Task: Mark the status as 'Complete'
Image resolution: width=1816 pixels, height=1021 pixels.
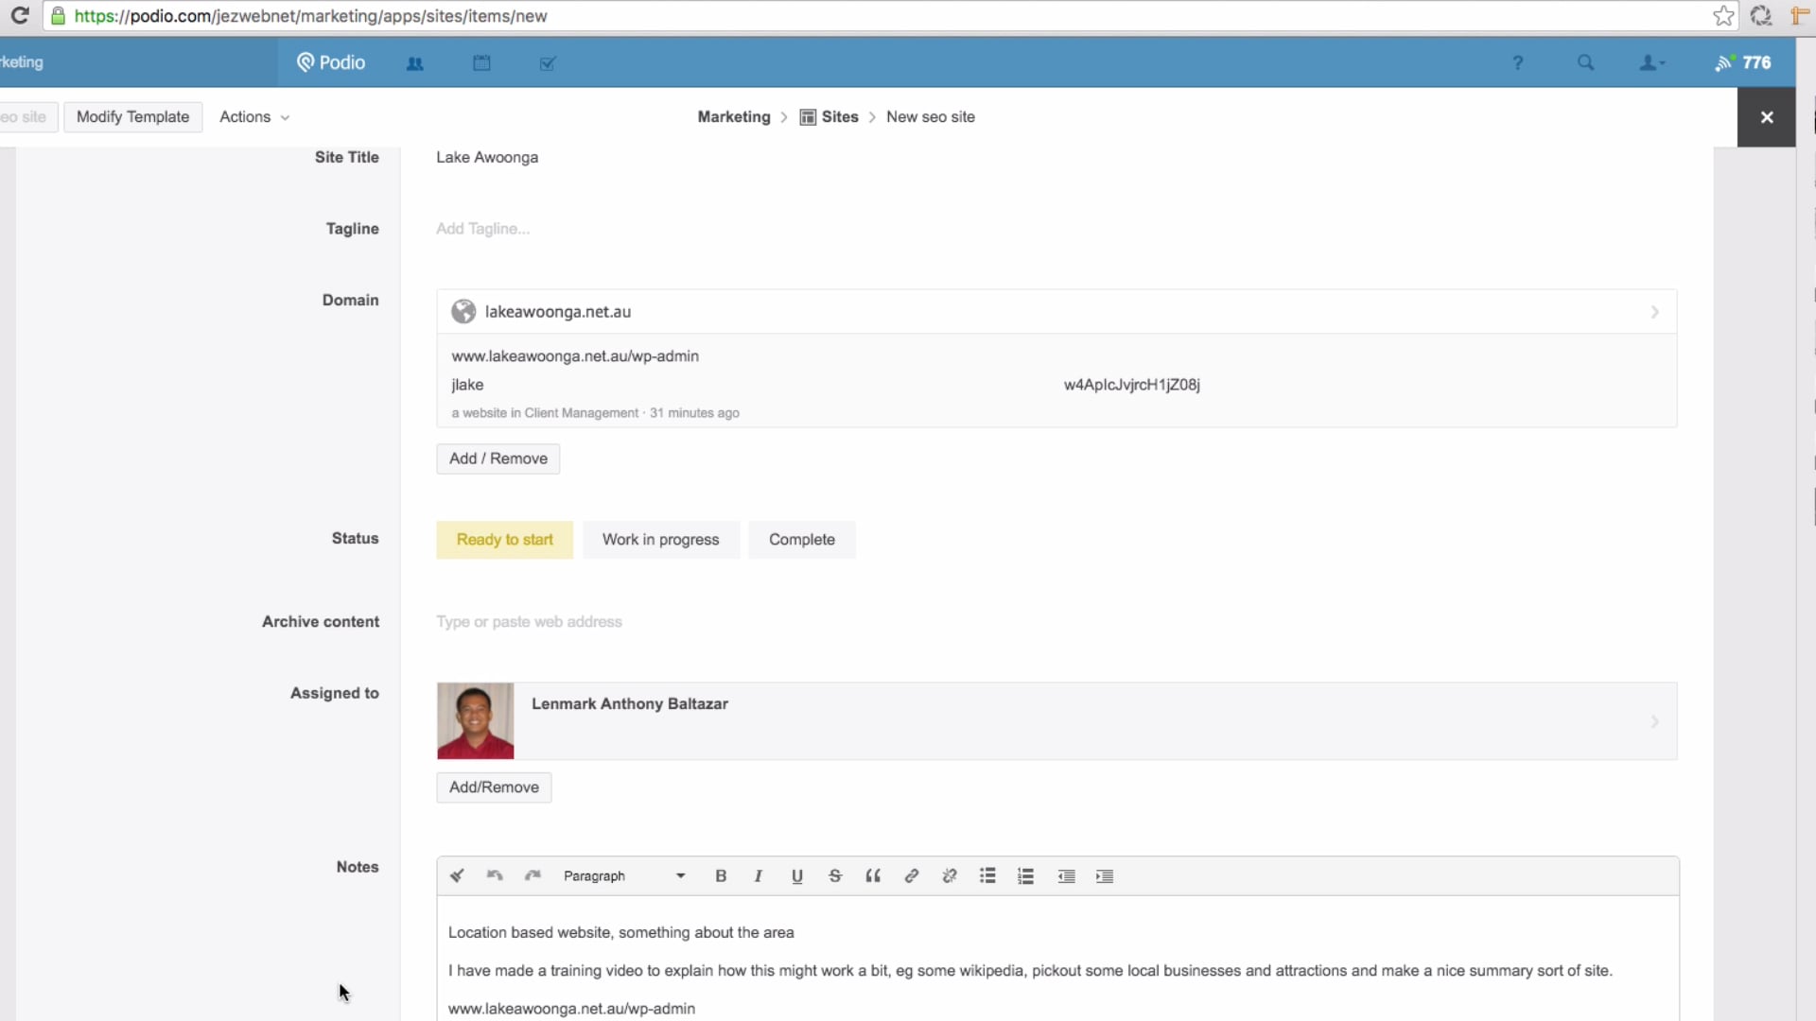Action: pos(801,539)
